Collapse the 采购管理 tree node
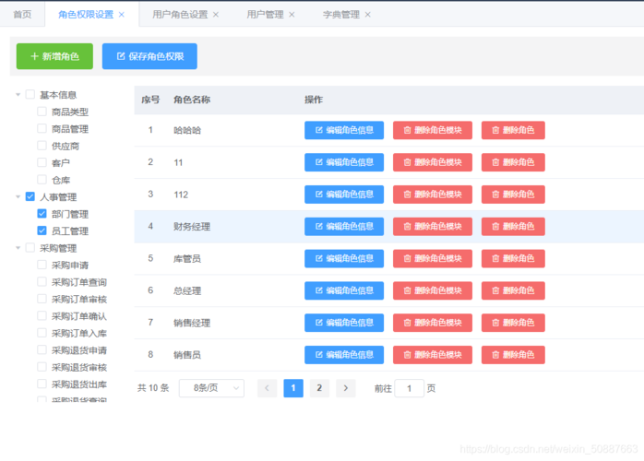The width and height of the screenshot is (644, 461). (18, 248)
